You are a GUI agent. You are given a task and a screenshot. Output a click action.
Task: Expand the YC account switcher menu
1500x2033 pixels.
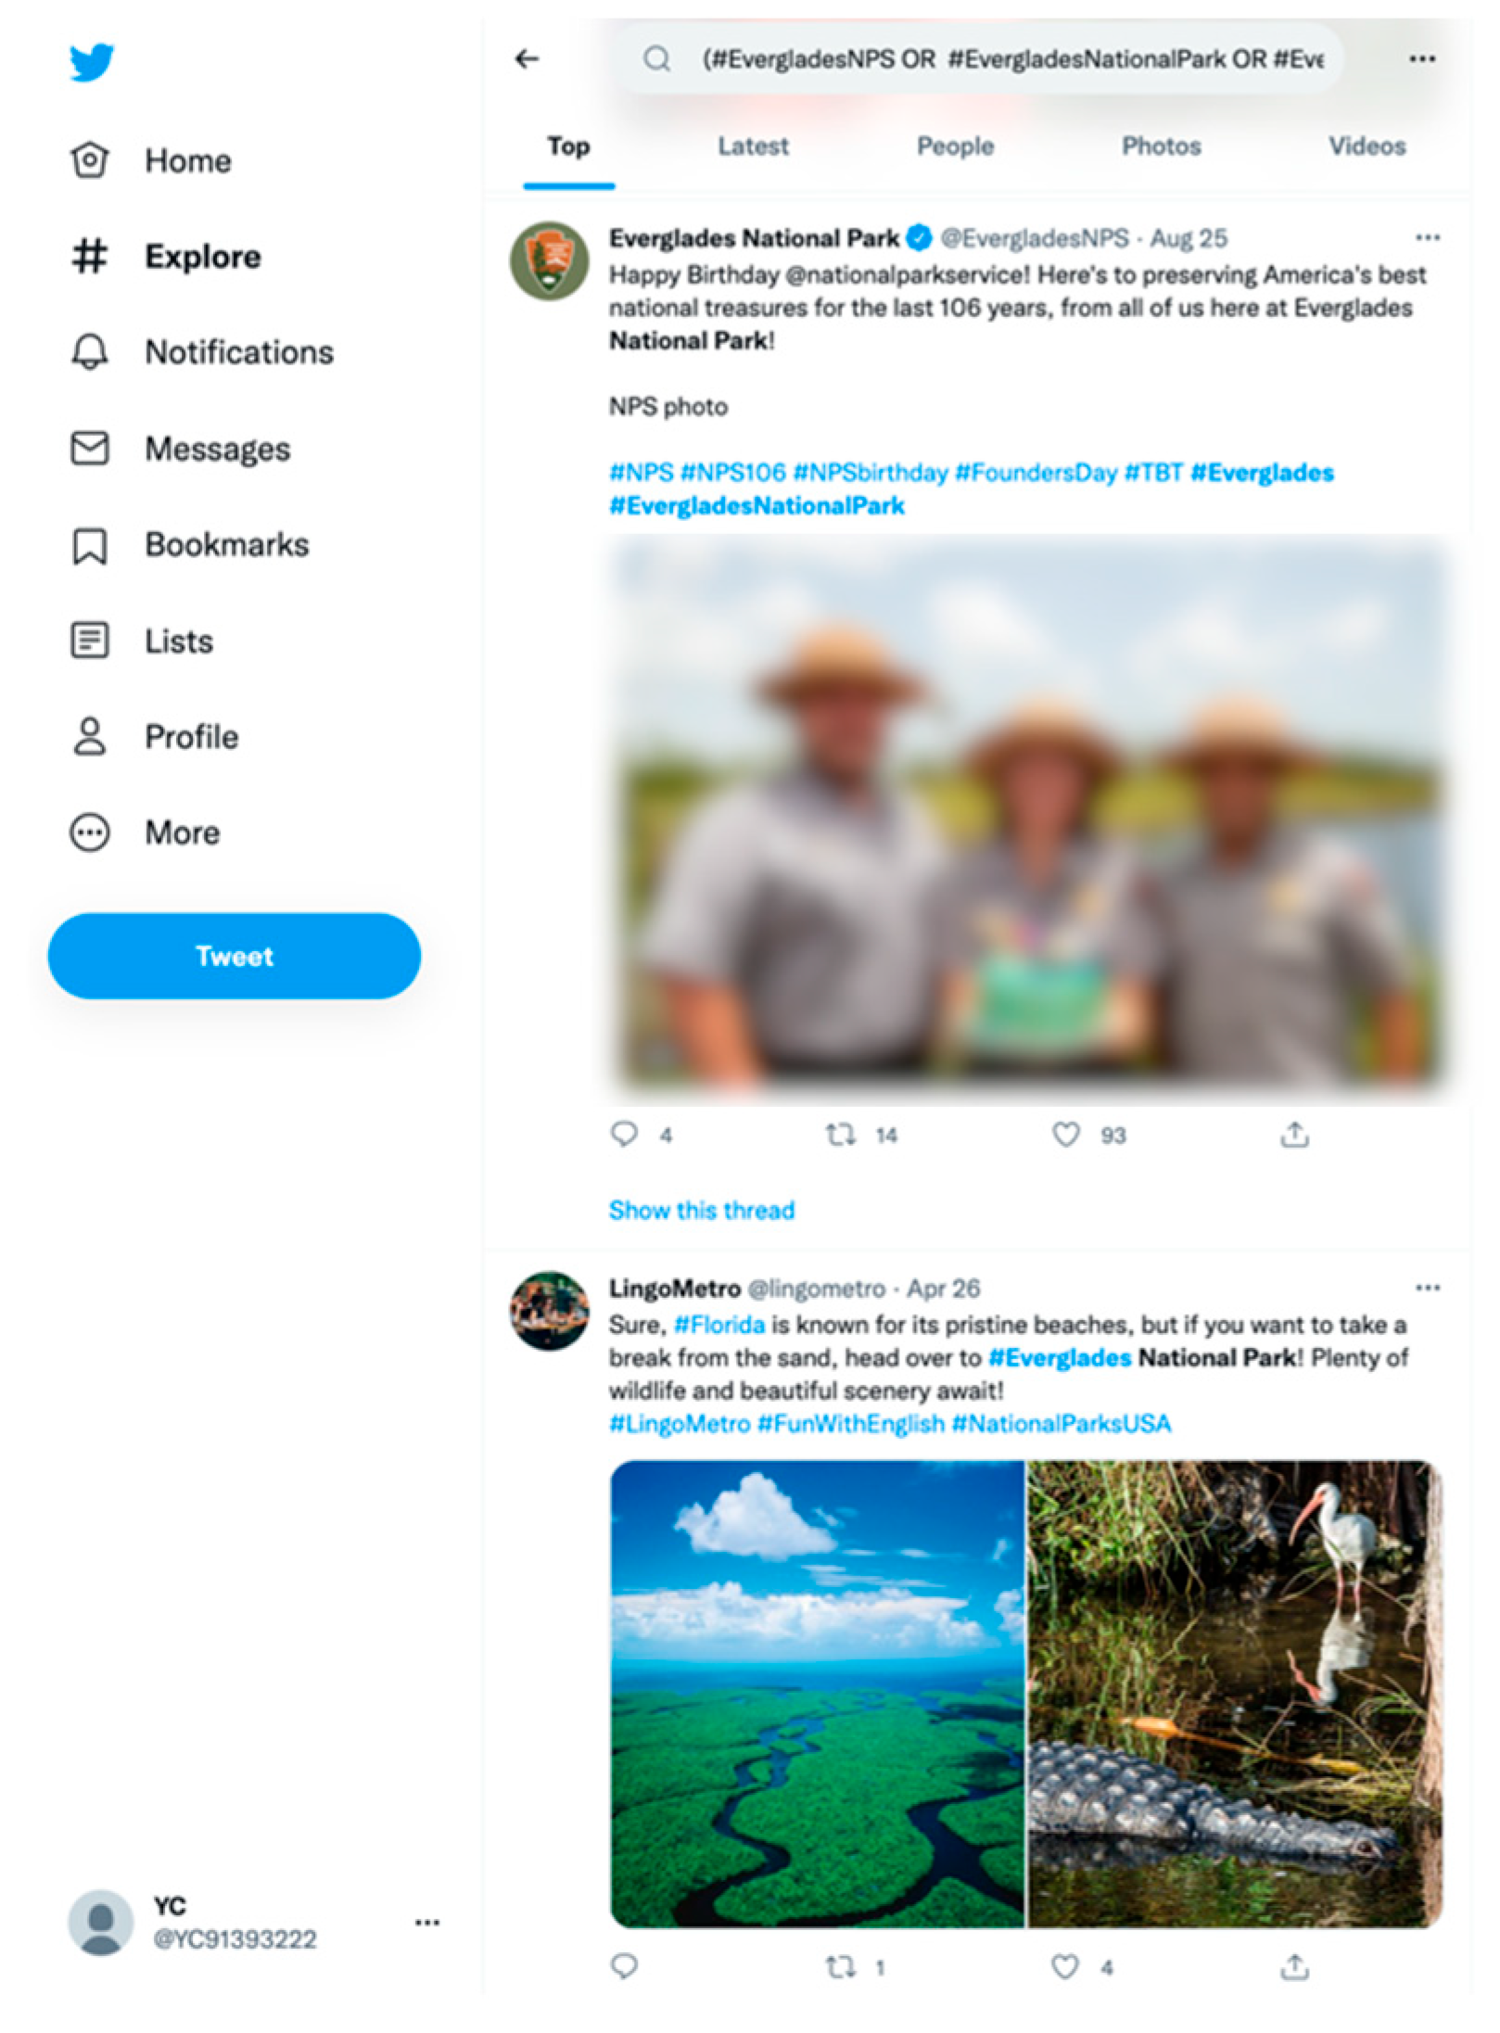pos(427,1923)
